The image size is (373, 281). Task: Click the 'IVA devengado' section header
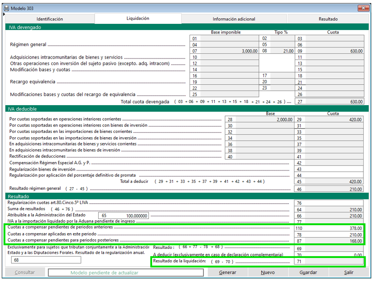187,27
